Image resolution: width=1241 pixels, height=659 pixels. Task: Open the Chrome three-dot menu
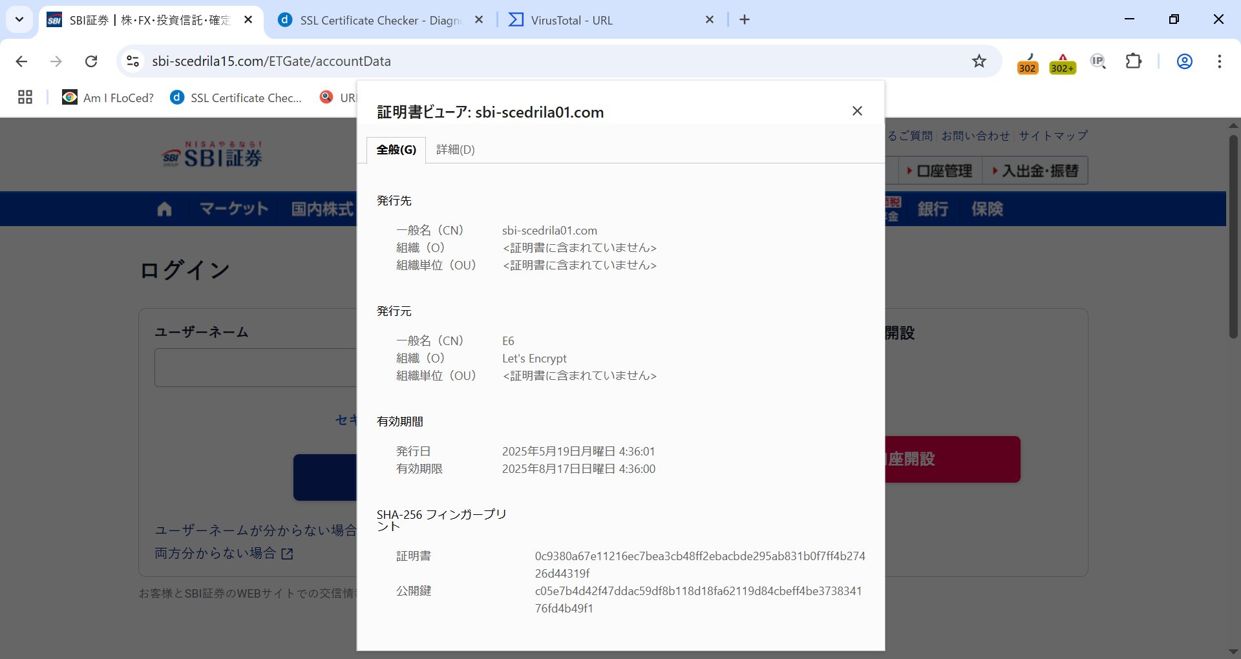(x=1220, y=61)
